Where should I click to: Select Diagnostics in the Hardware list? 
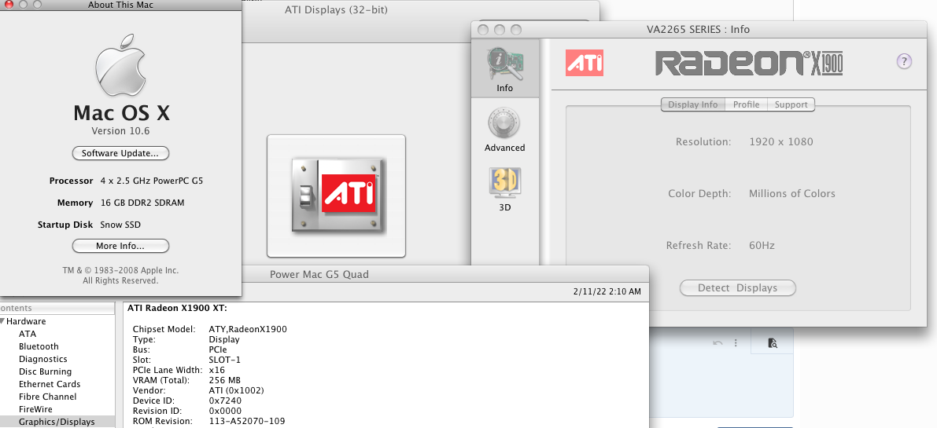coord(43,359)
